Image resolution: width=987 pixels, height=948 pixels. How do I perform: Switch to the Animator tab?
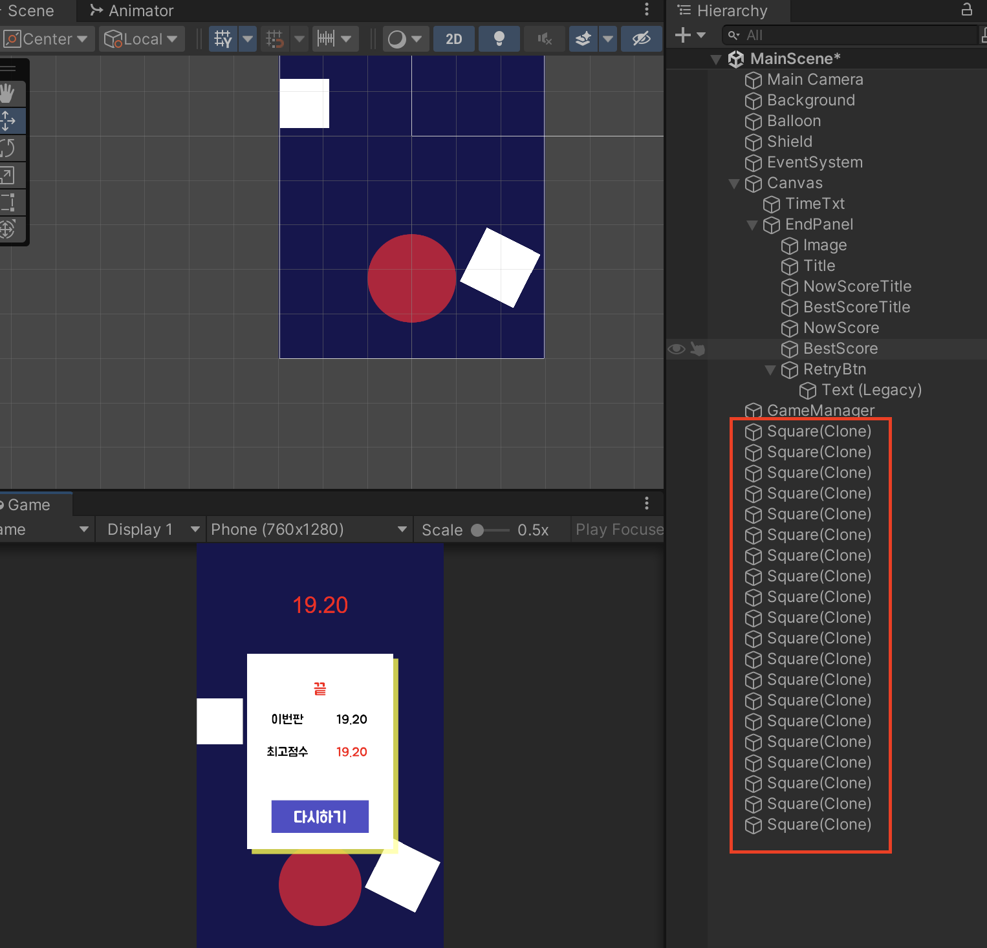132,10
